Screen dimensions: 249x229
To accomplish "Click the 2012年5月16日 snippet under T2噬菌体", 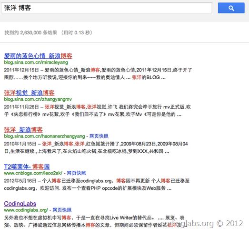I will (97, 185).
